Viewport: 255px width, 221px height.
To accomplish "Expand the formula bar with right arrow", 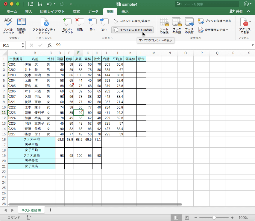I will pyautogui.click(x=253, y=45).
